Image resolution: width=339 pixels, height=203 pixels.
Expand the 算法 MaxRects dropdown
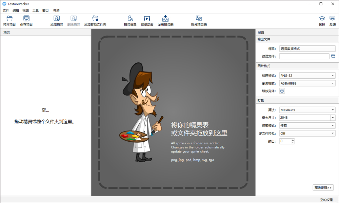point(307,110)
